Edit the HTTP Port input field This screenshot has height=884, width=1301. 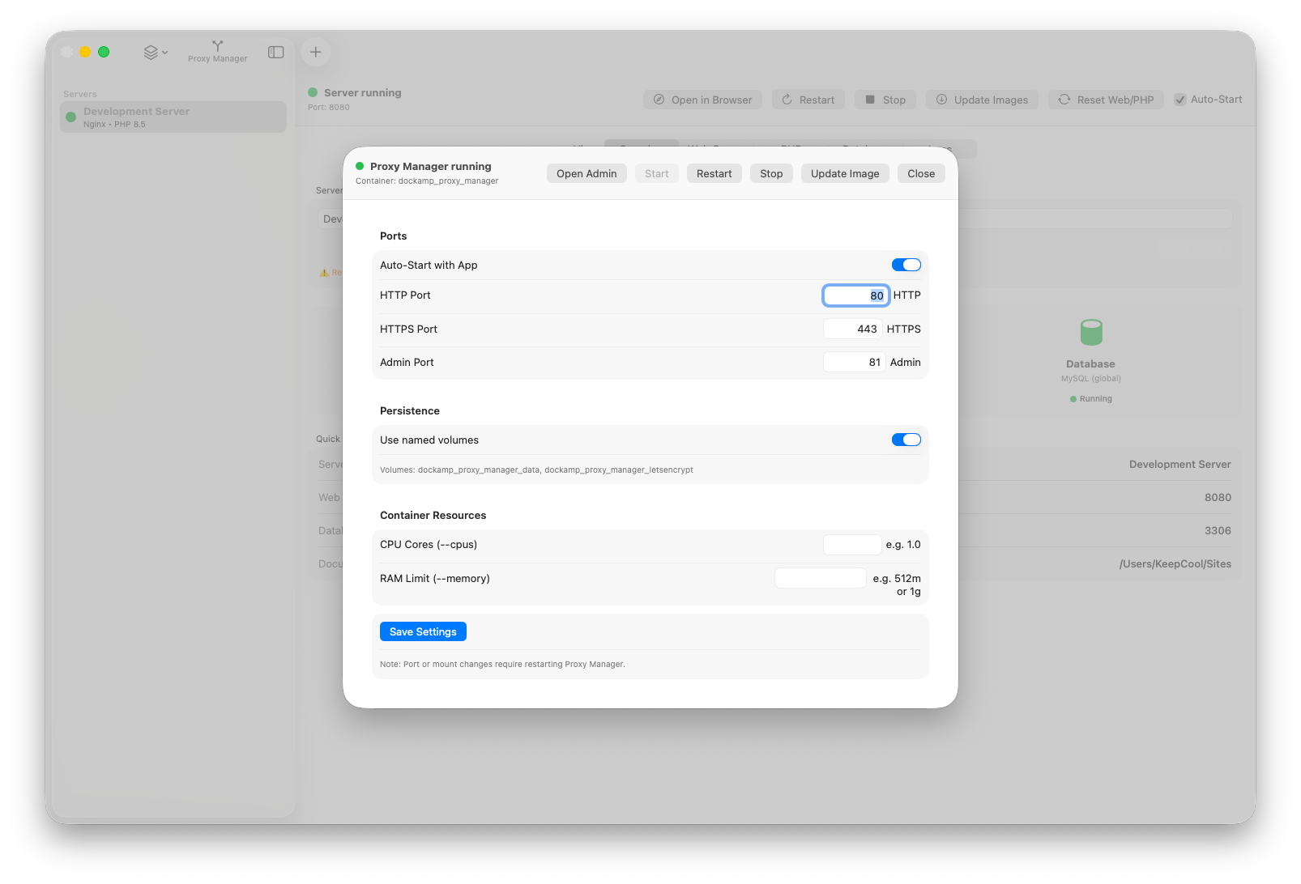(855, 295)
